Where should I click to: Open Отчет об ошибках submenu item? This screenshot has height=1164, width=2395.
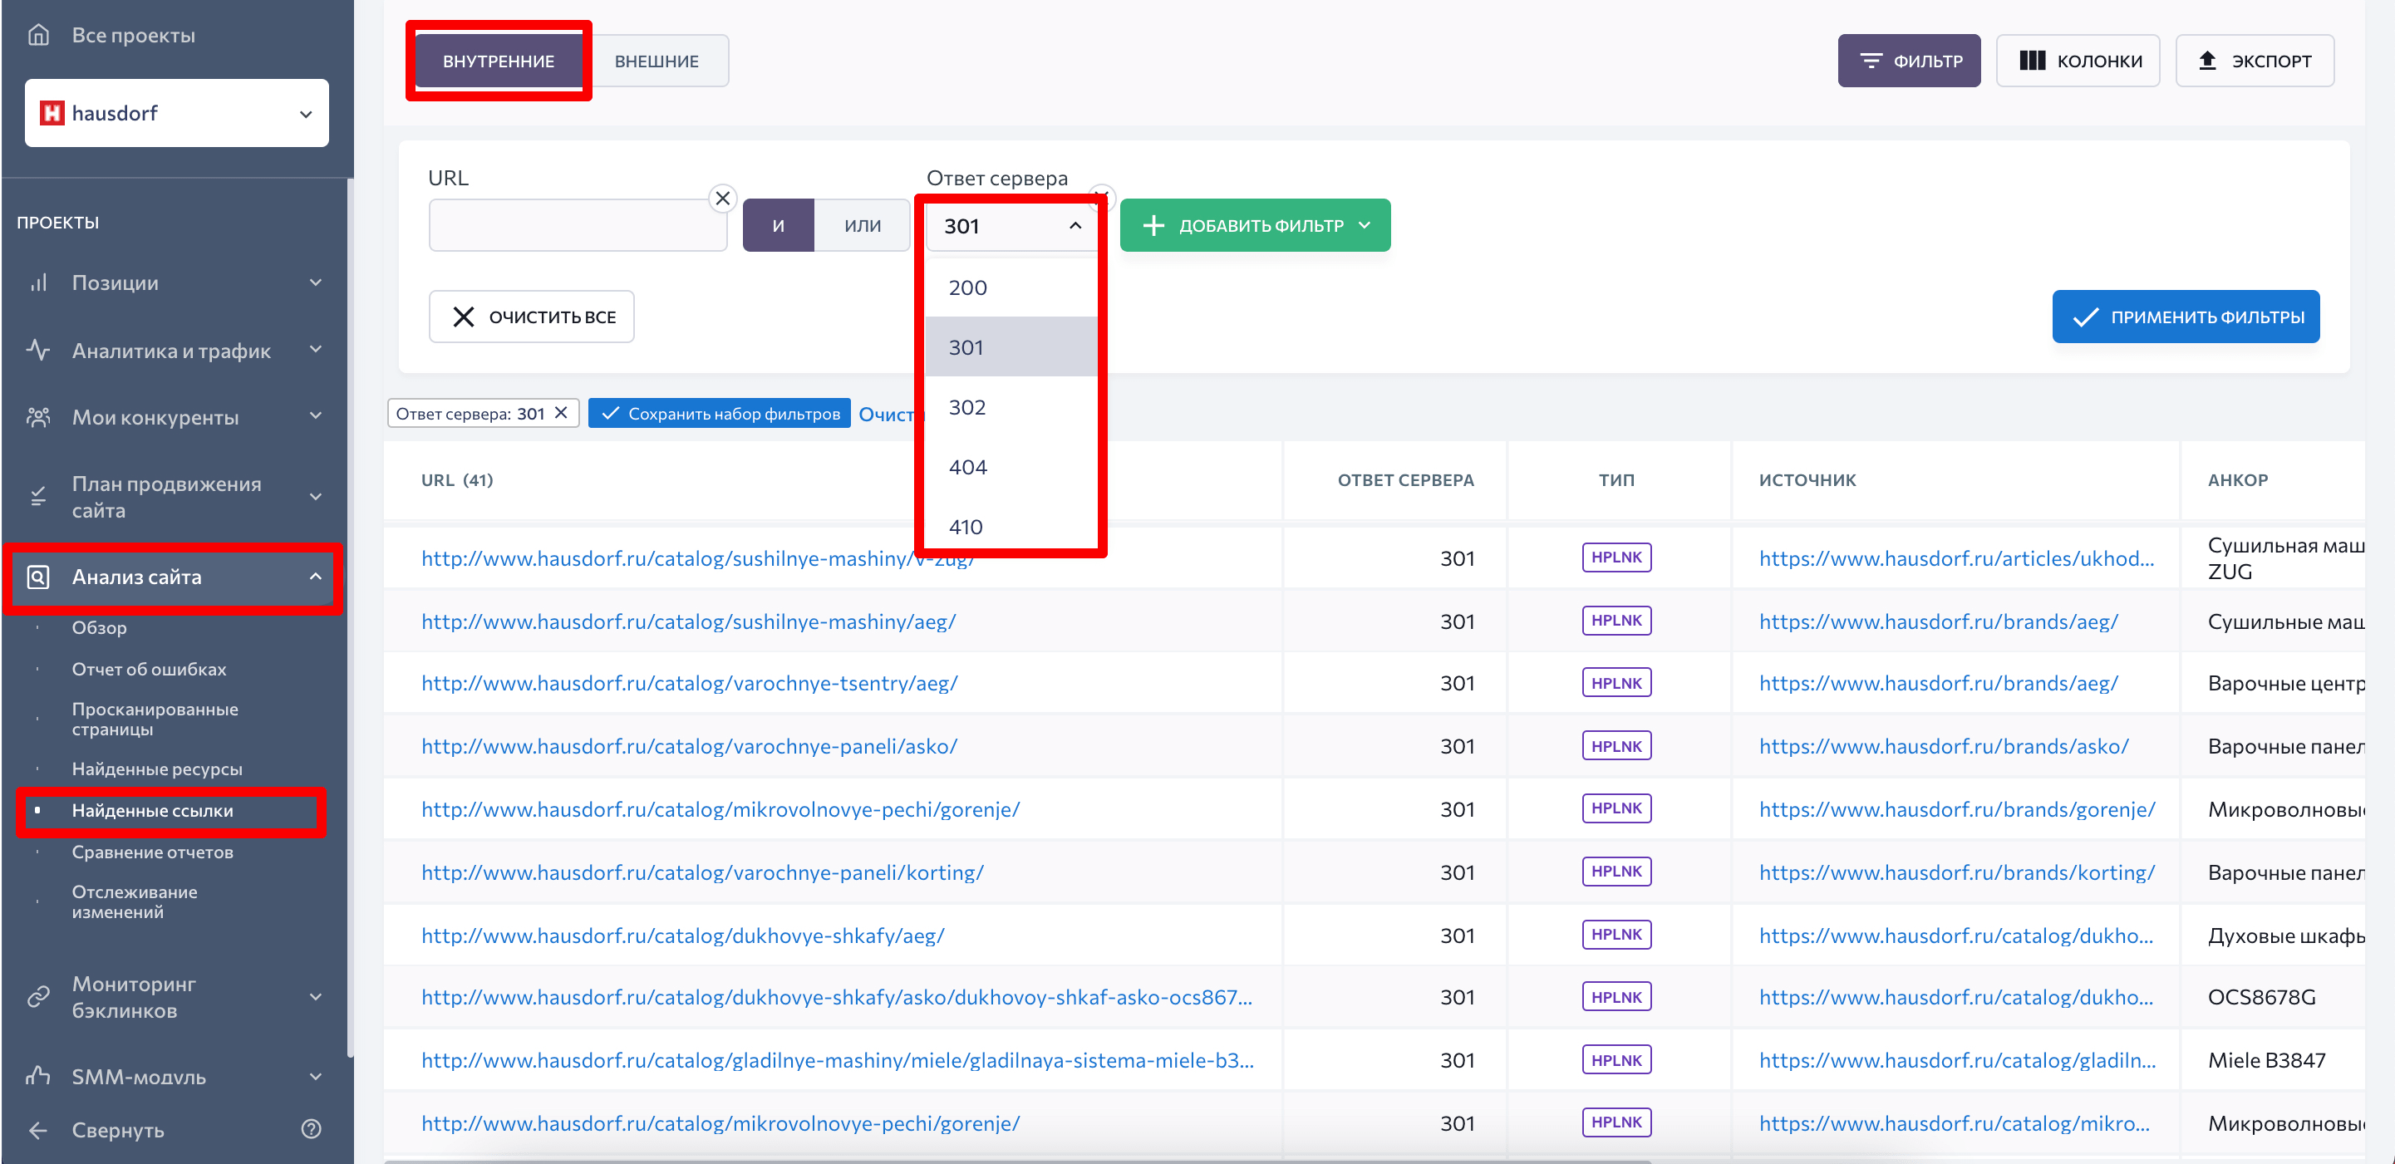149,670
